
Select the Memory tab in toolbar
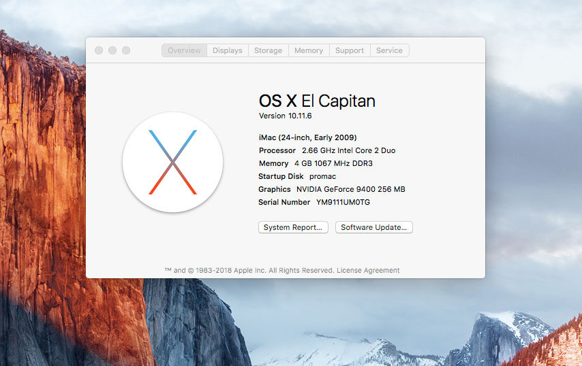(309, 50)
